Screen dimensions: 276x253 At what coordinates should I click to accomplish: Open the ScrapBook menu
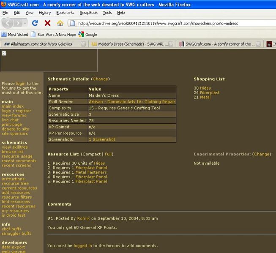[88, 13]
